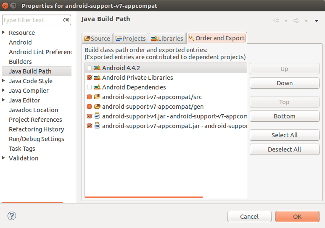Image resolution: width=325 pixels, height=228 pixels.
Task: Click the Up button
Action: (x=284, y=69)
